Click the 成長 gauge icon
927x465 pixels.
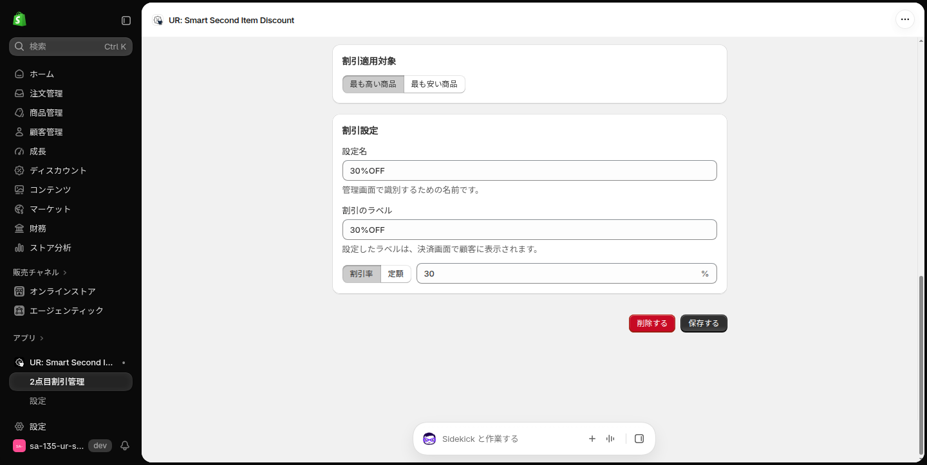tap(19, 151)
